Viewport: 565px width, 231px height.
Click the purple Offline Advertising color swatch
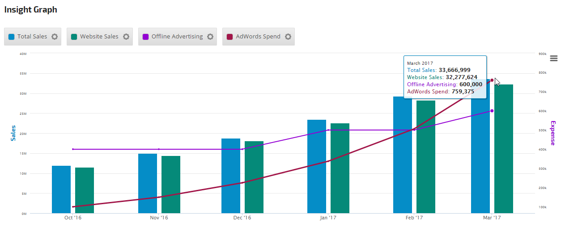point(146,37)
